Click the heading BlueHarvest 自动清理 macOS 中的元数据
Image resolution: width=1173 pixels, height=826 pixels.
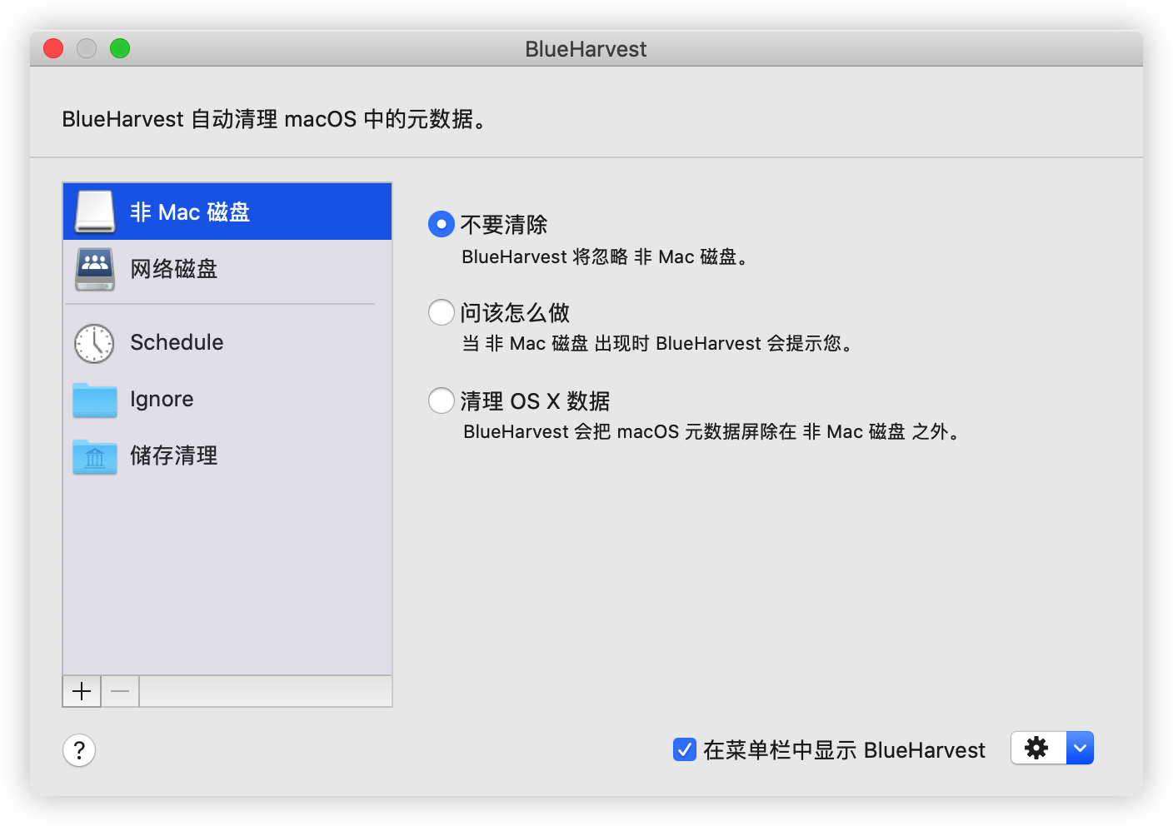274,119
